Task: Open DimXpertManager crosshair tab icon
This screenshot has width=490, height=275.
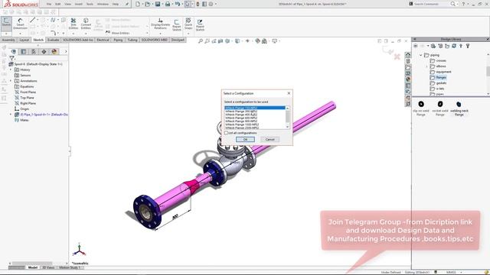Action: [44, 51]
